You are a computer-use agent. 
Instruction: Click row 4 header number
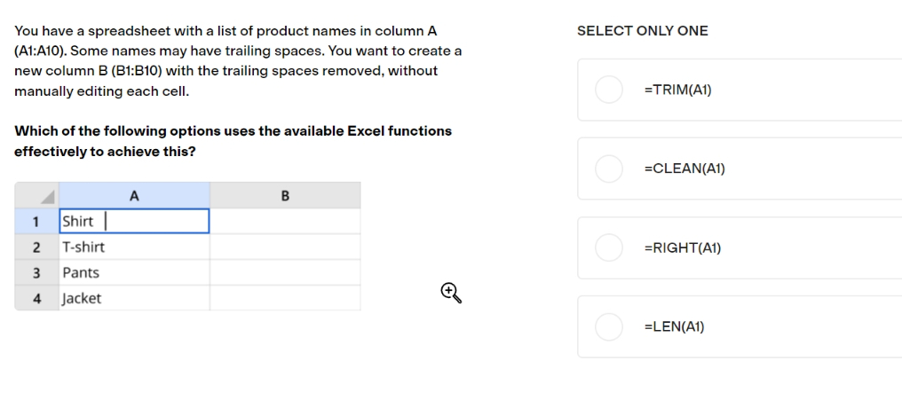point(36,298)
